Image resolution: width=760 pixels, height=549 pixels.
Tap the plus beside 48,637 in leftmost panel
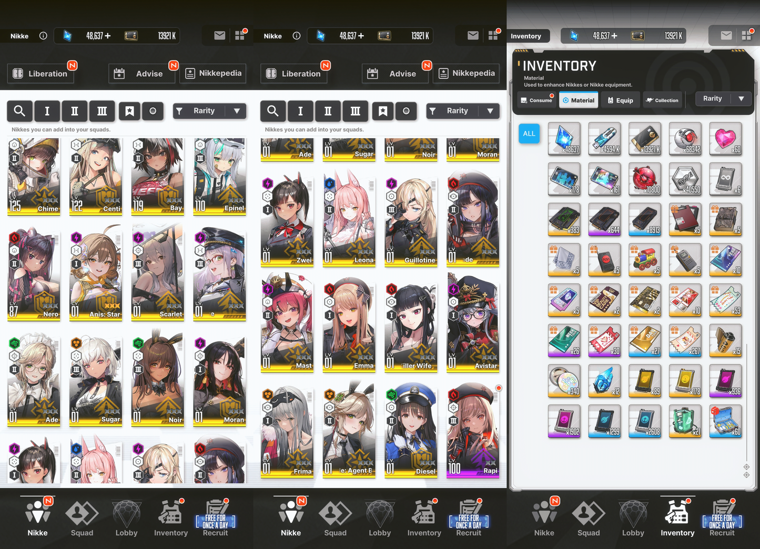click(x=108, y=36)
